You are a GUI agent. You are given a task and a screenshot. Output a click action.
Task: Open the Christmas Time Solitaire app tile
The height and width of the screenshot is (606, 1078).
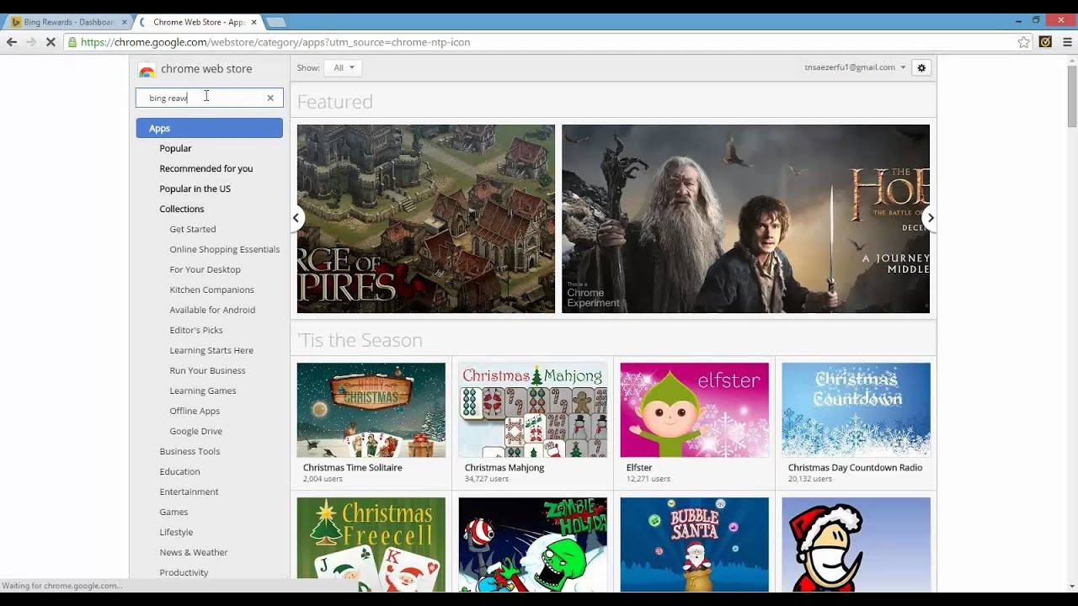click(371, 423)
